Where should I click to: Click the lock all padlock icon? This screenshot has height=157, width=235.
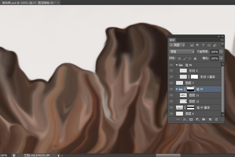click(x=195, y=59)
